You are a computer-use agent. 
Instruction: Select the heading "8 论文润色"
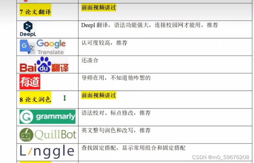(x=35, y=99)
